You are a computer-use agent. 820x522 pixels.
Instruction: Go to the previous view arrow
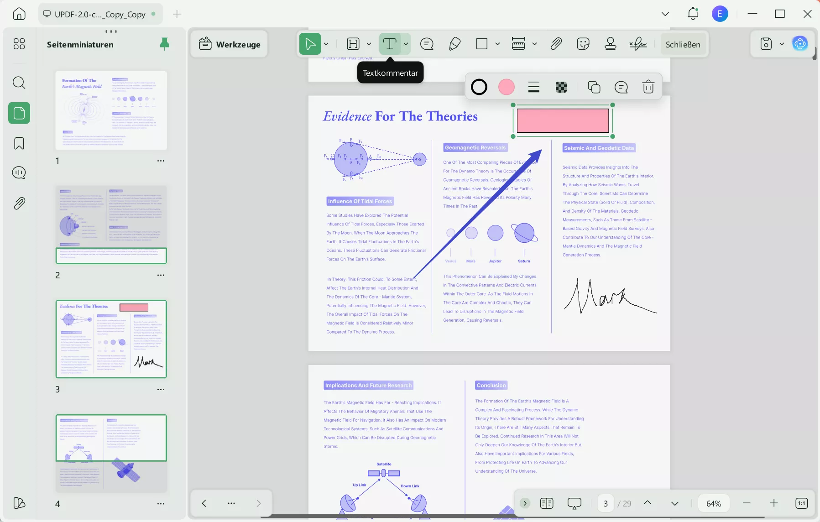pos(204,503)
